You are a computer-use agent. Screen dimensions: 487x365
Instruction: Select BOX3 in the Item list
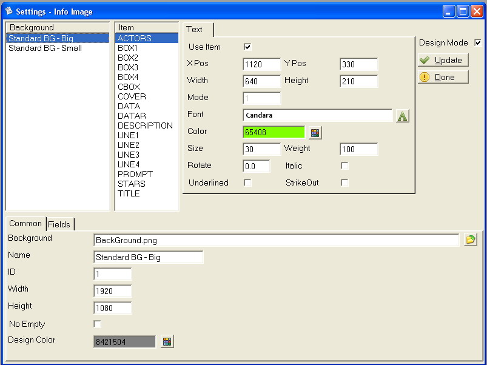point(147,67)
